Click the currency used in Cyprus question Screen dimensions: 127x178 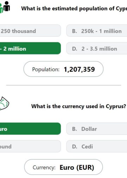[x=79, y=106]
